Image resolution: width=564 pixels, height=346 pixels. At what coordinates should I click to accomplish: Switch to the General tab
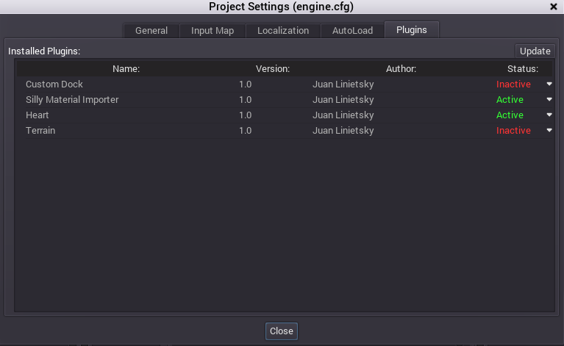(x=151, y=31)
